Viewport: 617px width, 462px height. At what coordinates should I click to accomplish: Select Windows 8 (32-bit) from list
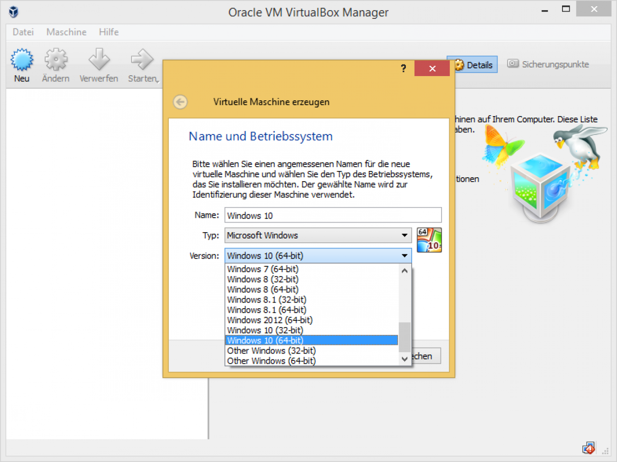click(312, 279)
